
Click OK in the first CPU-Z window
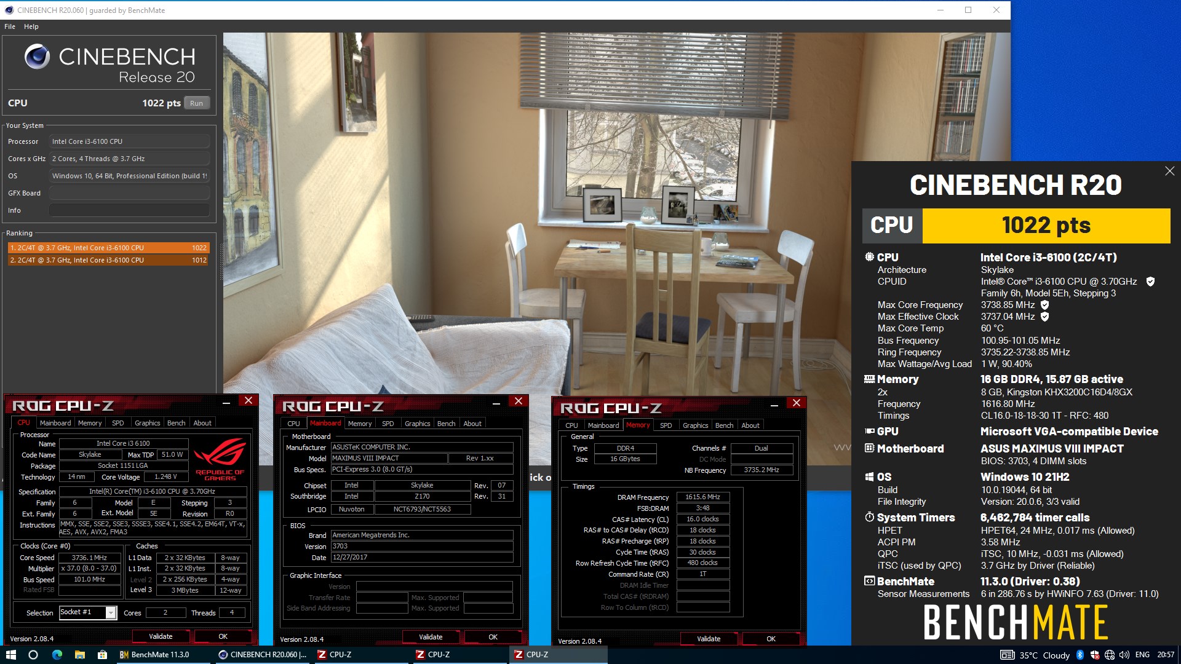tap(223, 636)
